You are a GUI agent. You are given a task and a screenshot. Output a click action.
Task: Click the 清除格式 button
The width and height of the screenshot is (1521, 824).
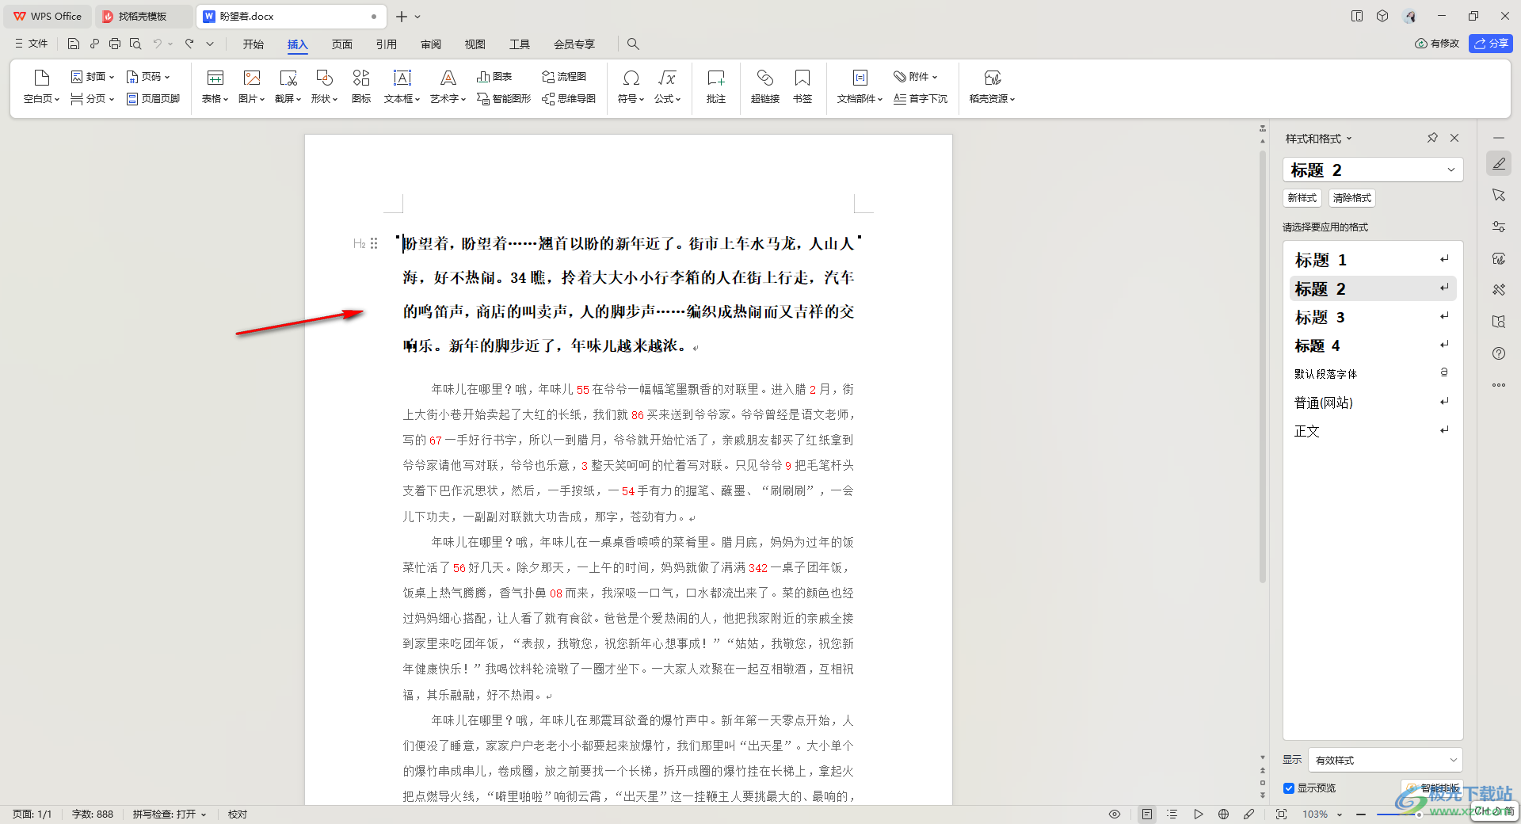1351,198
